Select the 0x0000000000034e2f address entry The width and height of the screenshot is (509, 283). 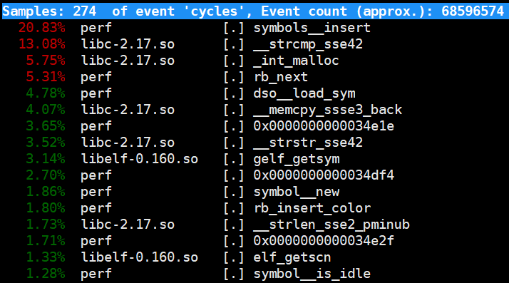coord(324,241)
